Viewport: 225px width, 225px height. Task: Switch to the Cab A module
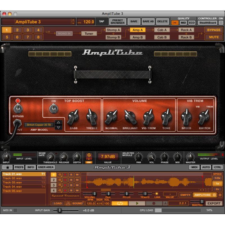[x=162, y=30]
